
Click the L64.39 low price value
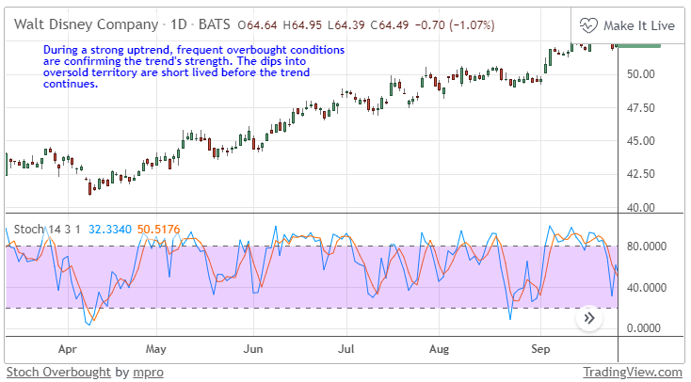[x=345, y=25]
